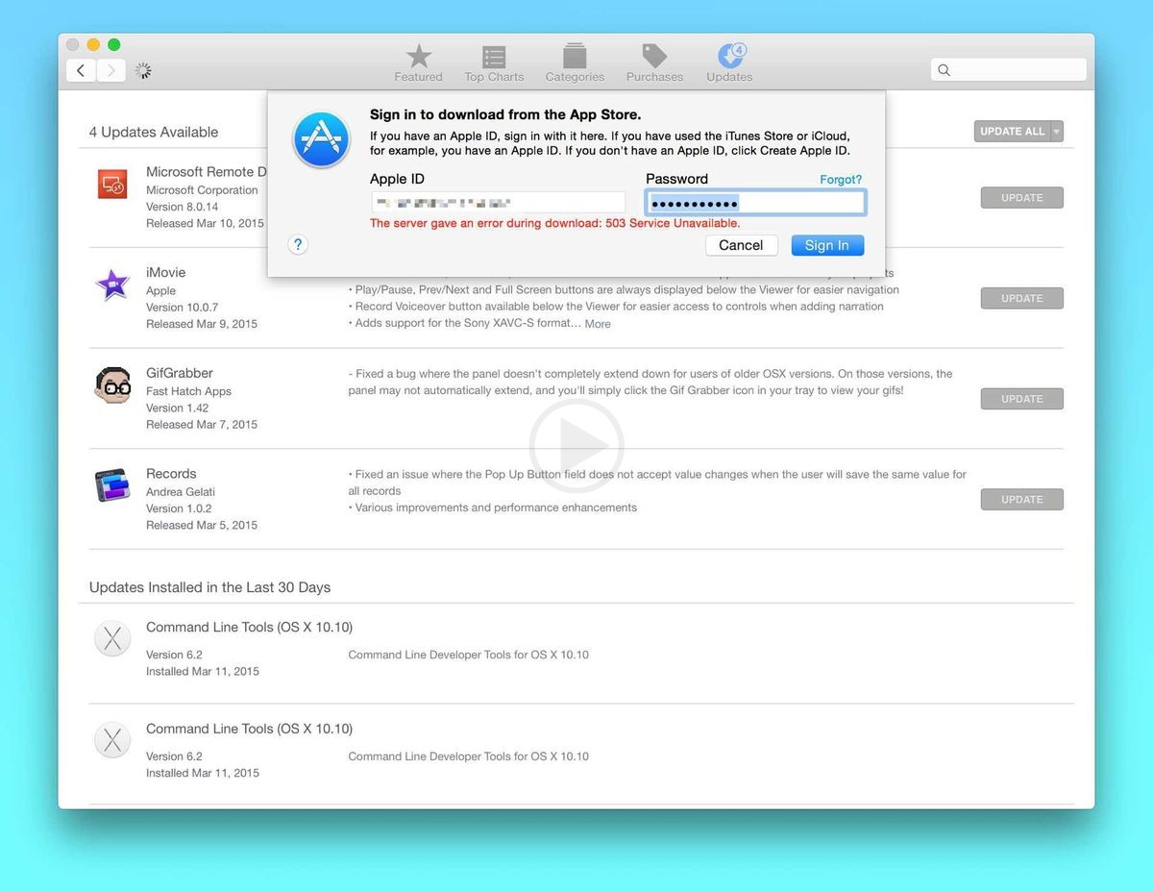Click the GifGrabber app title
Image resolution: width=1153 pixels, height=892 pixels.
[x=180, y=373]
